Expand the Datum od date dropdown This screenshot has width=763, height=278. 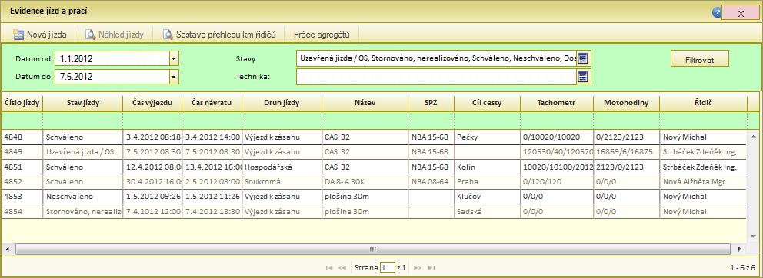174,59
